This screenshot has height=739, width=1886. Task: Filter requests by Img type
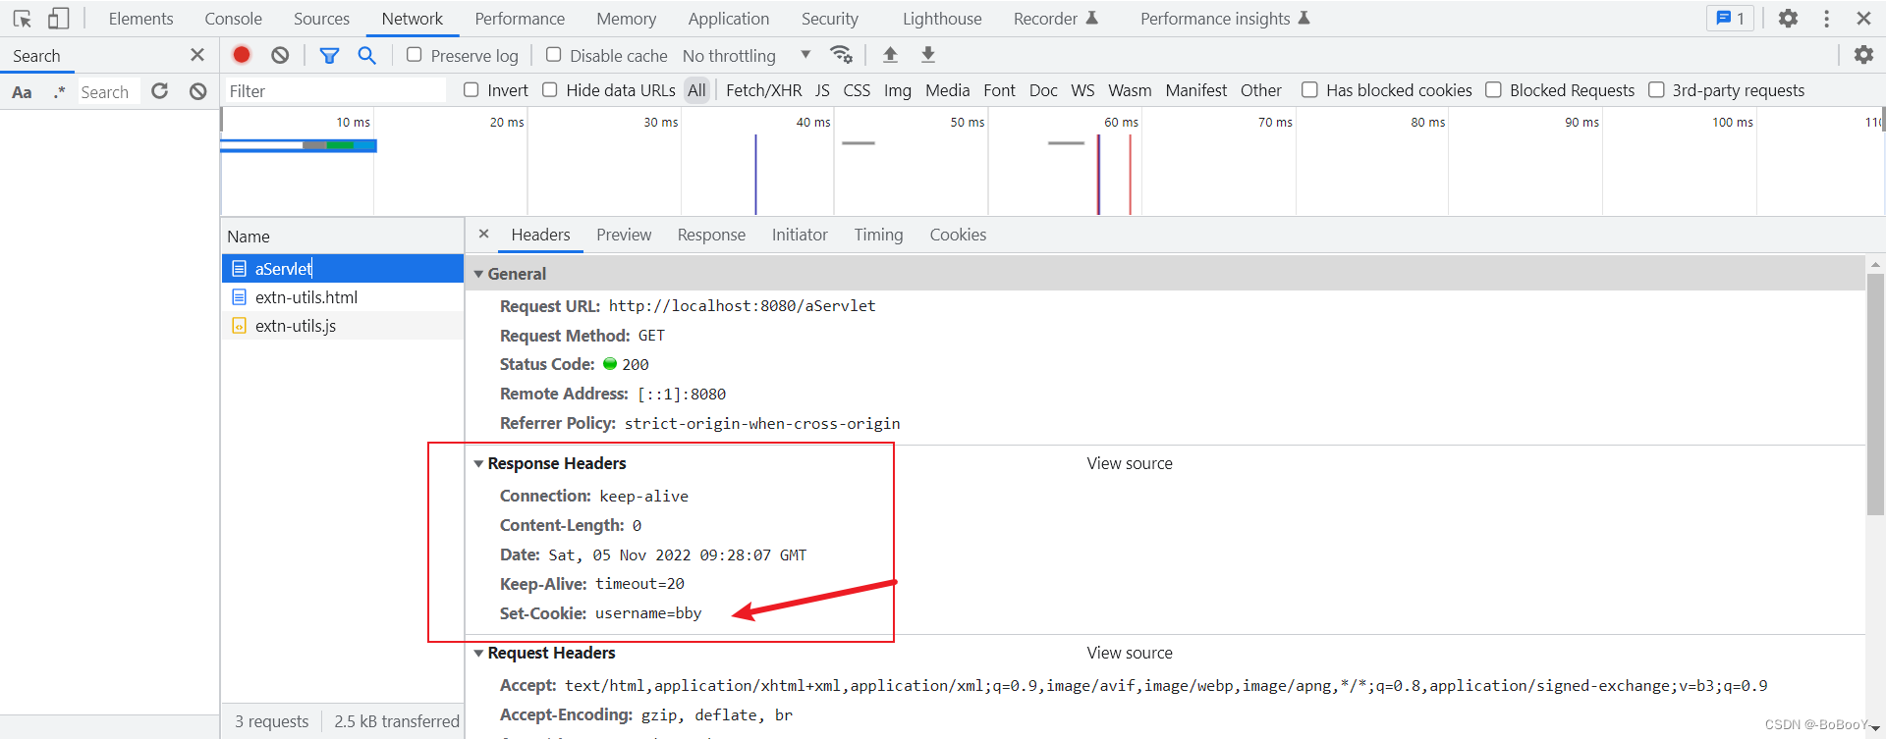coord(897,90)
